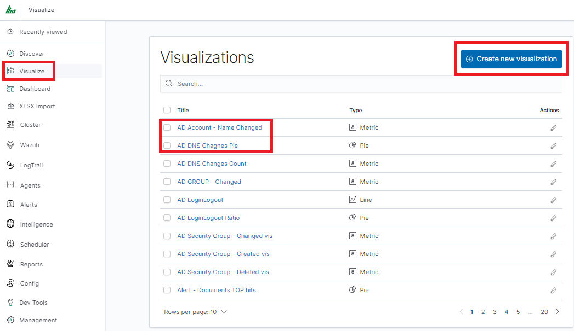574x331 pixels.
Task: Toggle the select-all checkbox in table header
Action: tap(167, 110)
